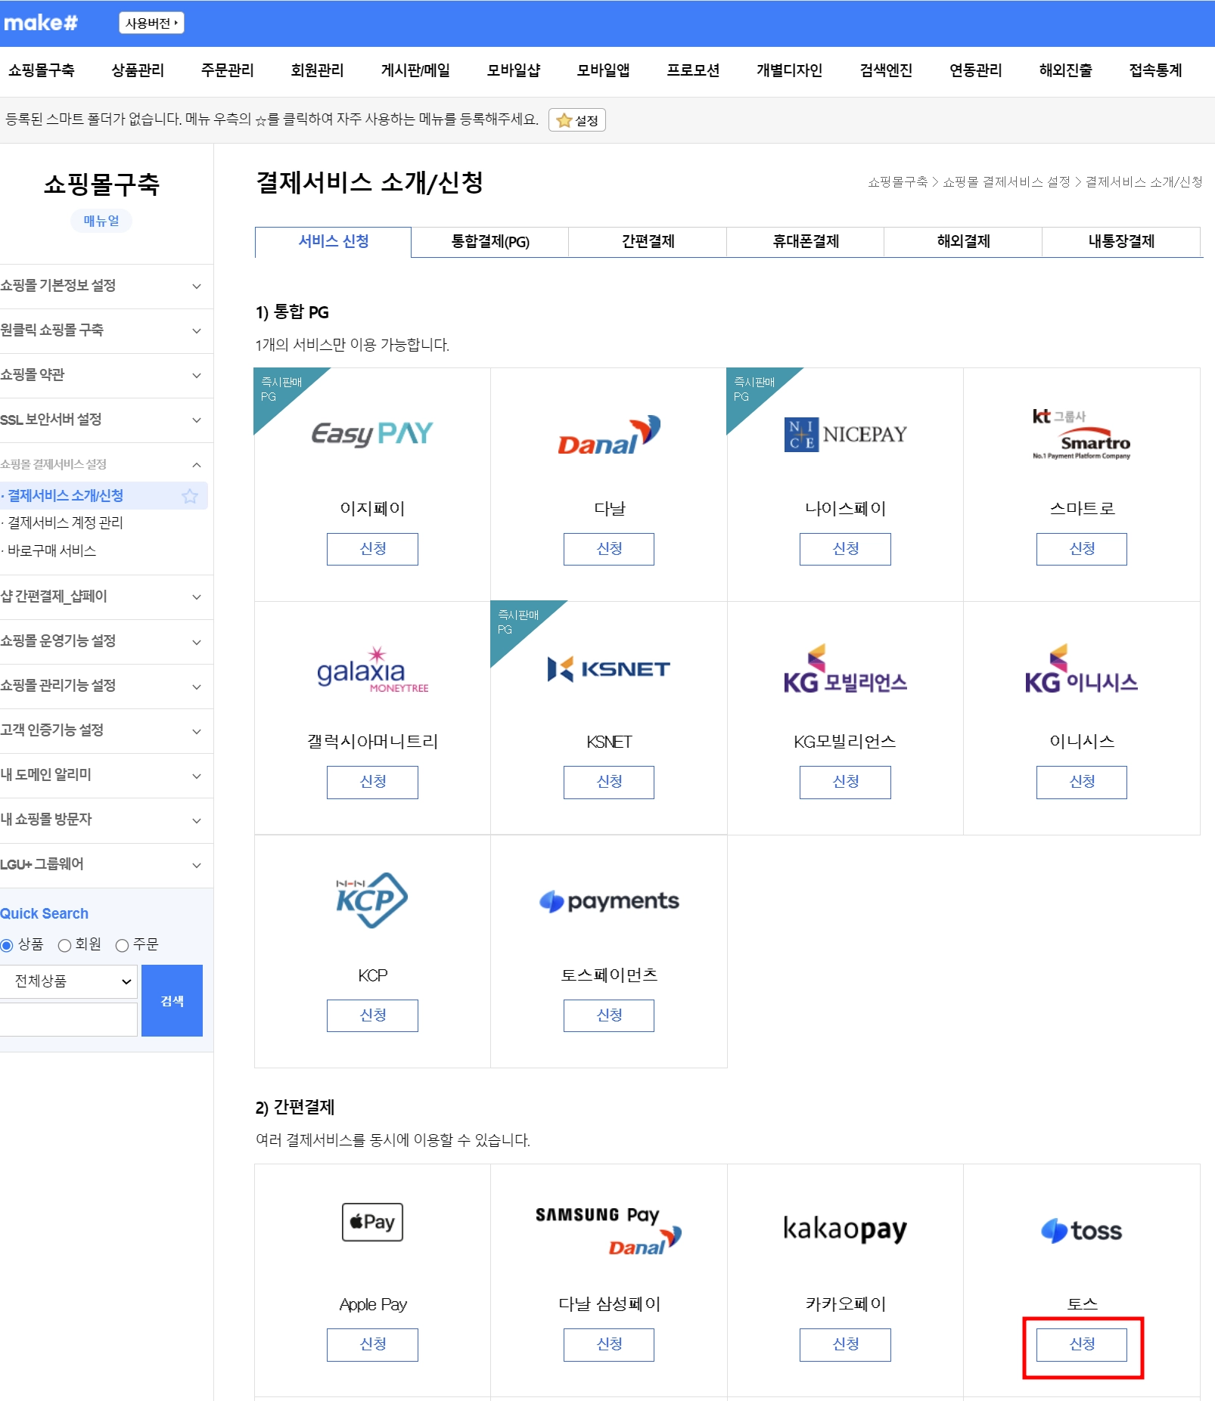Click 쇼핑몰 결제서비스 설정 in breadcrumb
Screen dimensions: 1215x1401
[1006, 182]
